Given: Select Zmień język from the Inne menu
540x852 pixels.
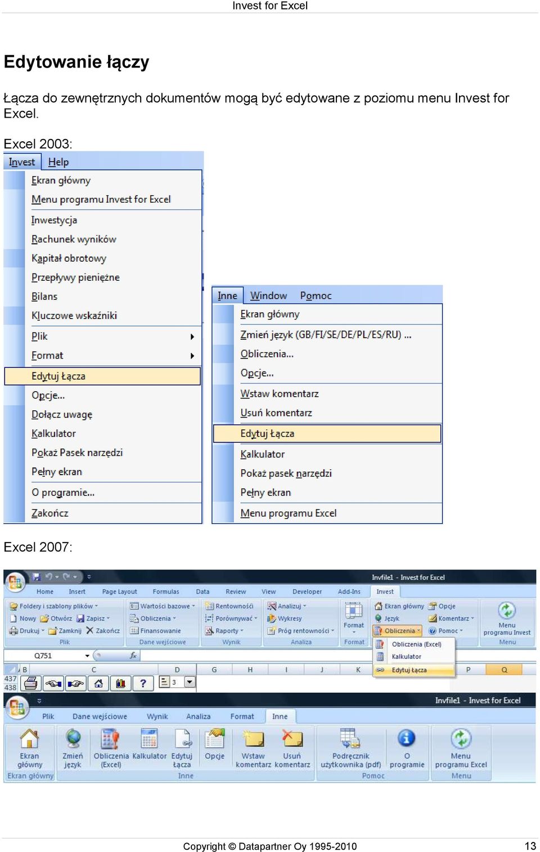Looking at the screenshot, I should click(x=326, y=334).
